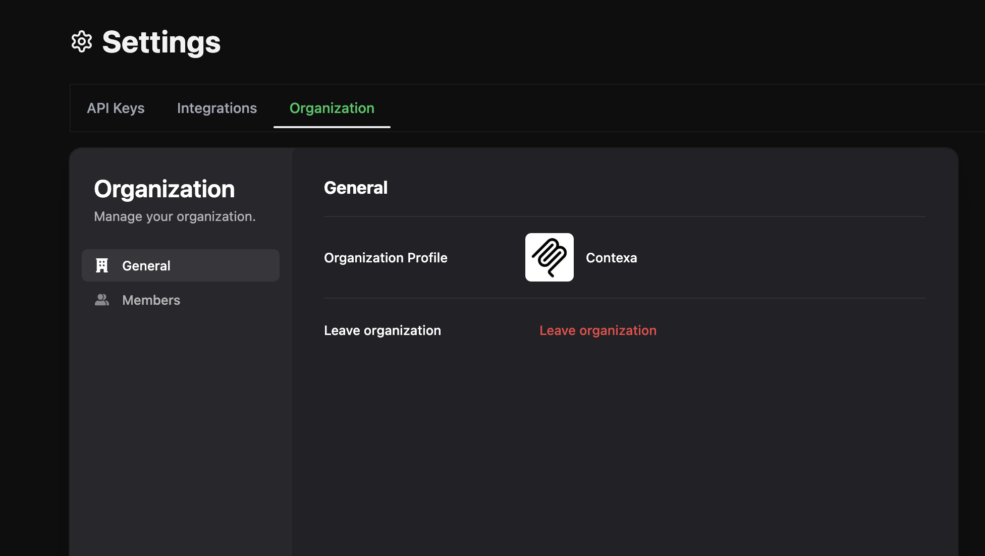Click the Organization sidebar heading
This screenshot has height=556, width=985.
(x=164, y=189)
